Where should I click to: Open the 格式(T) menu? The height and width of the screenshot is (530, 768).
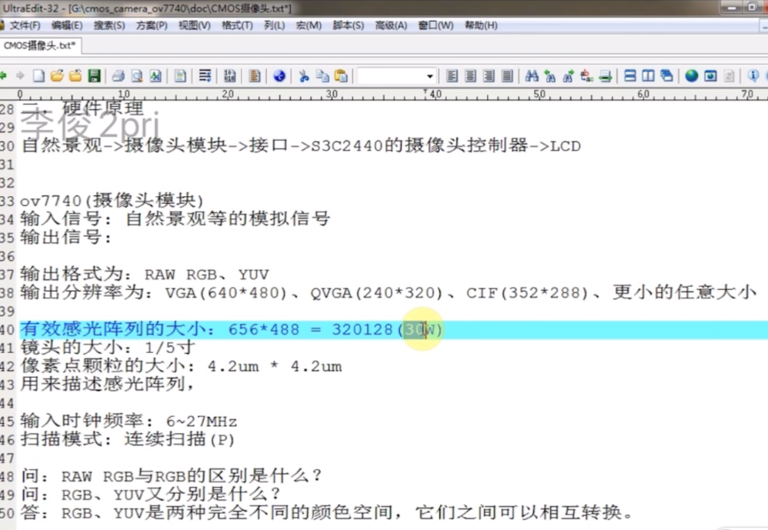(x=238, y=25)
